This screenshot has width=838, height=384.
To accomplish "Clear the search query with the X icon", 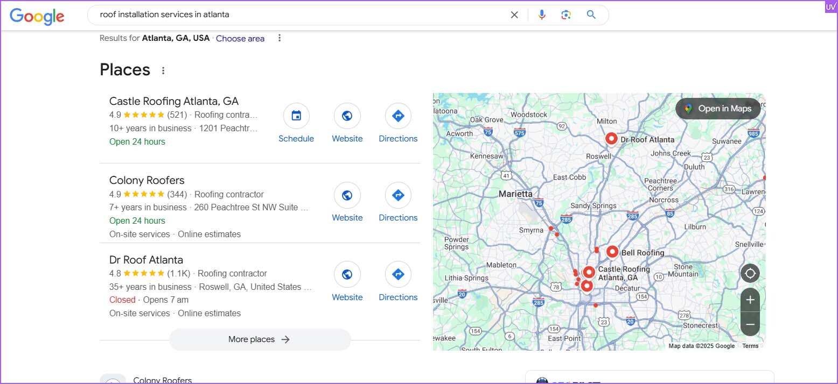I will [514, 15].
